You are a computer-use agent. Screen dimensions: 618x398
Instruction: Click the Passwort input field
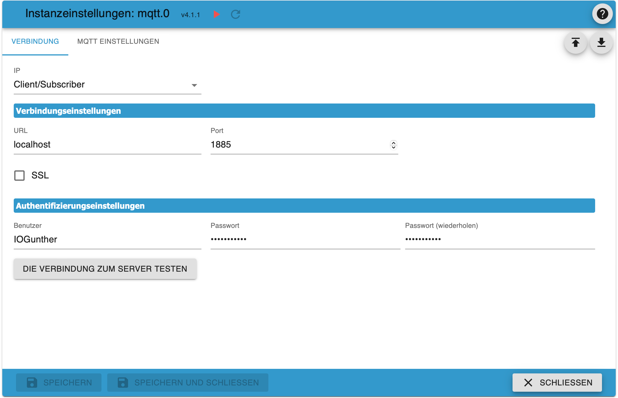coord(305,239)
